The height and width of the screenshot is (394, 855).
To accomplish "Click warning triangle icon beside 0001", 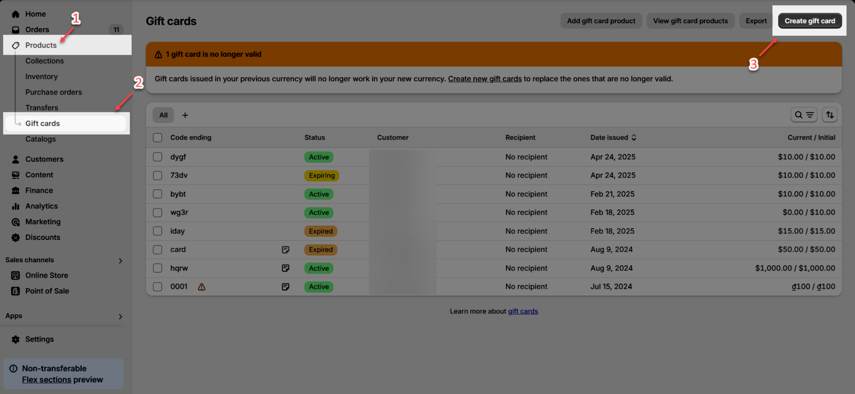I will point(201,287).
